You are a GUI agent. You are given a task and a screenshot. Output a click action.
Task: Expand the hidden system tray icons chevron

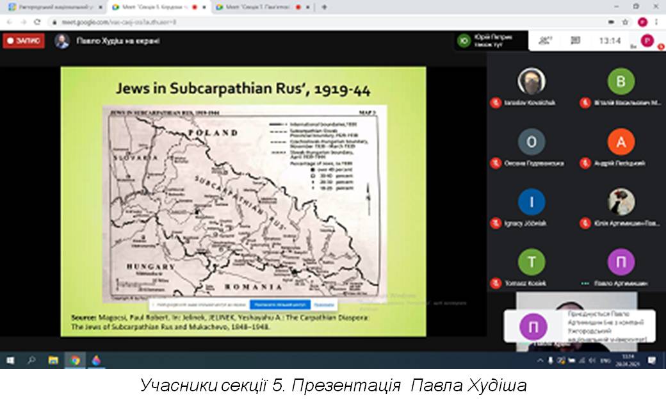coord(540,361)
